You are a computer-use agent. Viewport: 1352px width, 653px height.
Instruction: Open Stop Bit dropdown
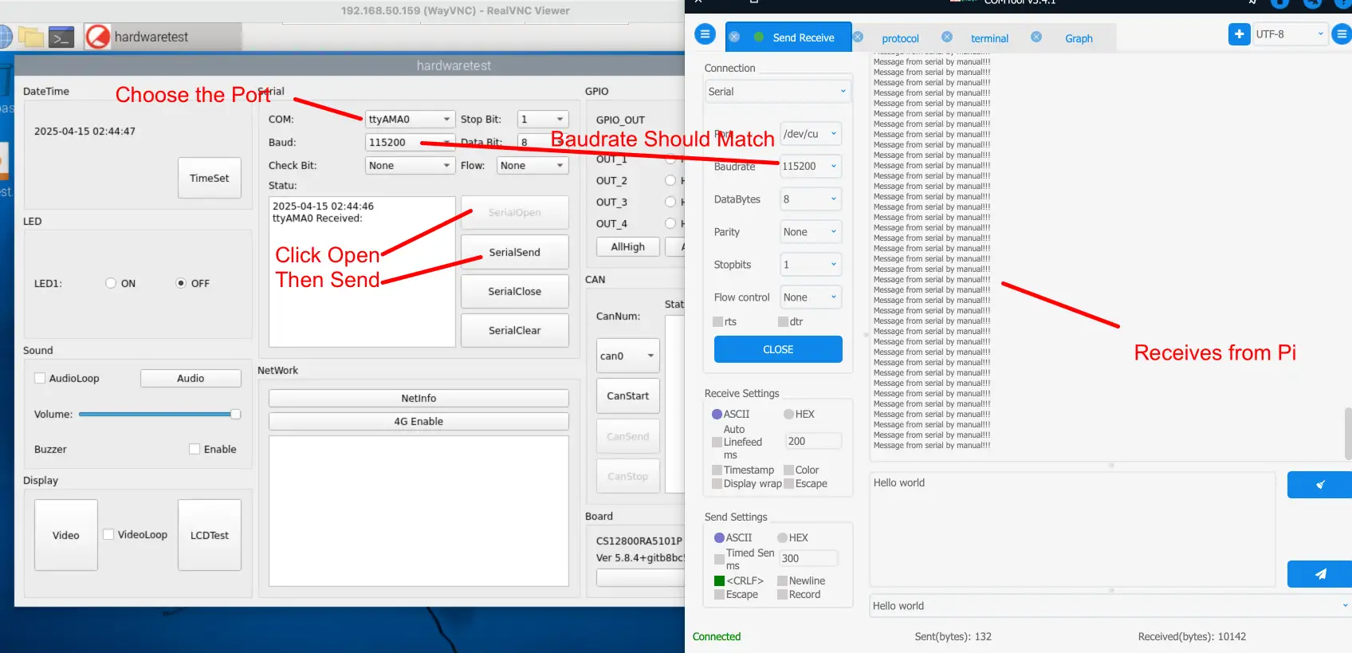pyautogui.click(x=543, y=119)
